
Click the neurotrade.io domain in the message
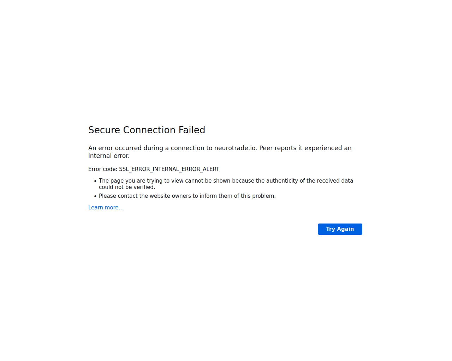[x=235, y=148]
